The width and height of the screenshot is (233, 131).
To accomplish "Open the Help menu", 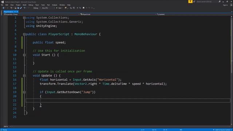I will point(69,5).
